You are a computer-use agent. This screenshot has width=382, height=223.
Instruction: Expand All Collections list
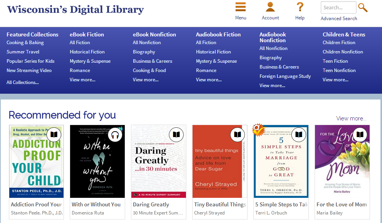tap(22, 82)
